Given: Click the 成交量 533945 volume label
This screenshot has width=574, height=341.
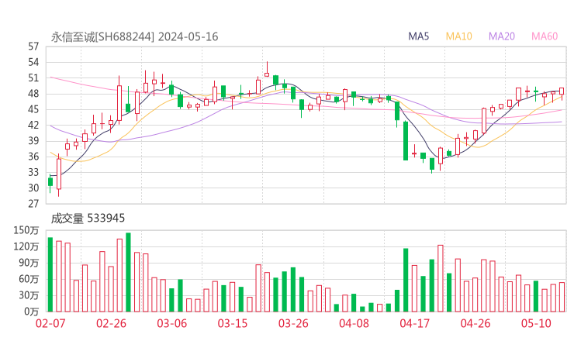Looking at the screenshot, I should click(88, 219).
